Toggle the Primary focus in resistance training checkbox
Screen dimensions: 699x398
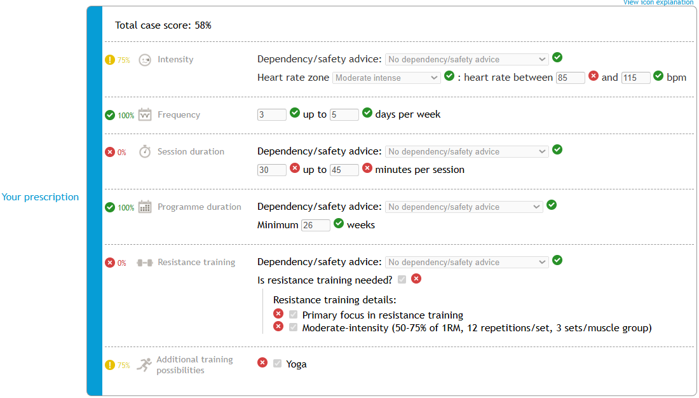click(293, 315)
